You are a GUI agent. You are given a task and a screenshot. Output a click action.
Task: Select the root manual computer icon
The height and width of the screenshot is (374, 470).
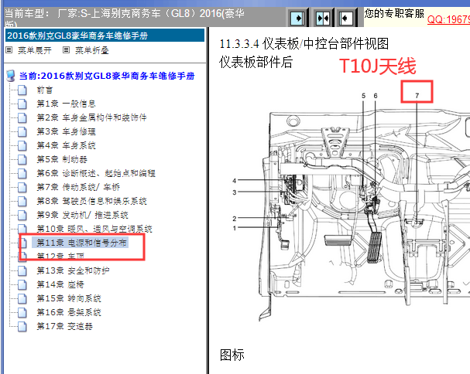(x=11, y=76)
